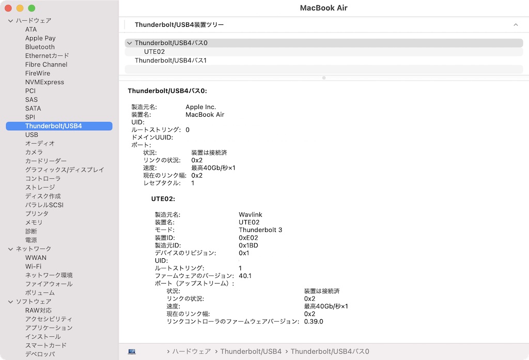Select FireWire in the sidebar
The height and width of the screenshot is (360, 529).
point(37,73)
